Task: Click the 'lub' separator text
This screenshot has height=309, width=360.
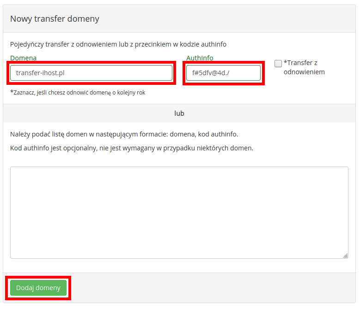Action: coord(179,113)
